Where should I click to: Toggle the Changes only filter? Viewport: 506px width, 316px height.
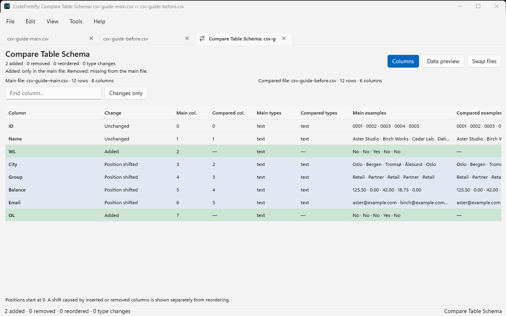click(x=126, y=93)
